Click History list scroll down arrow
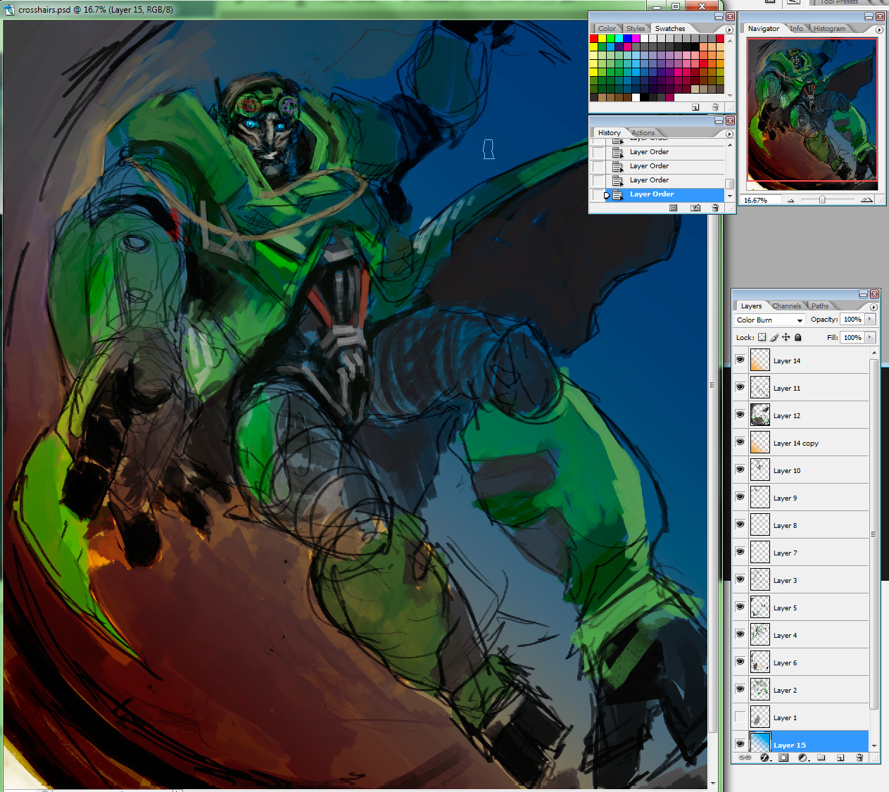The width and height of the screenshot is (889, 792). 730,196
